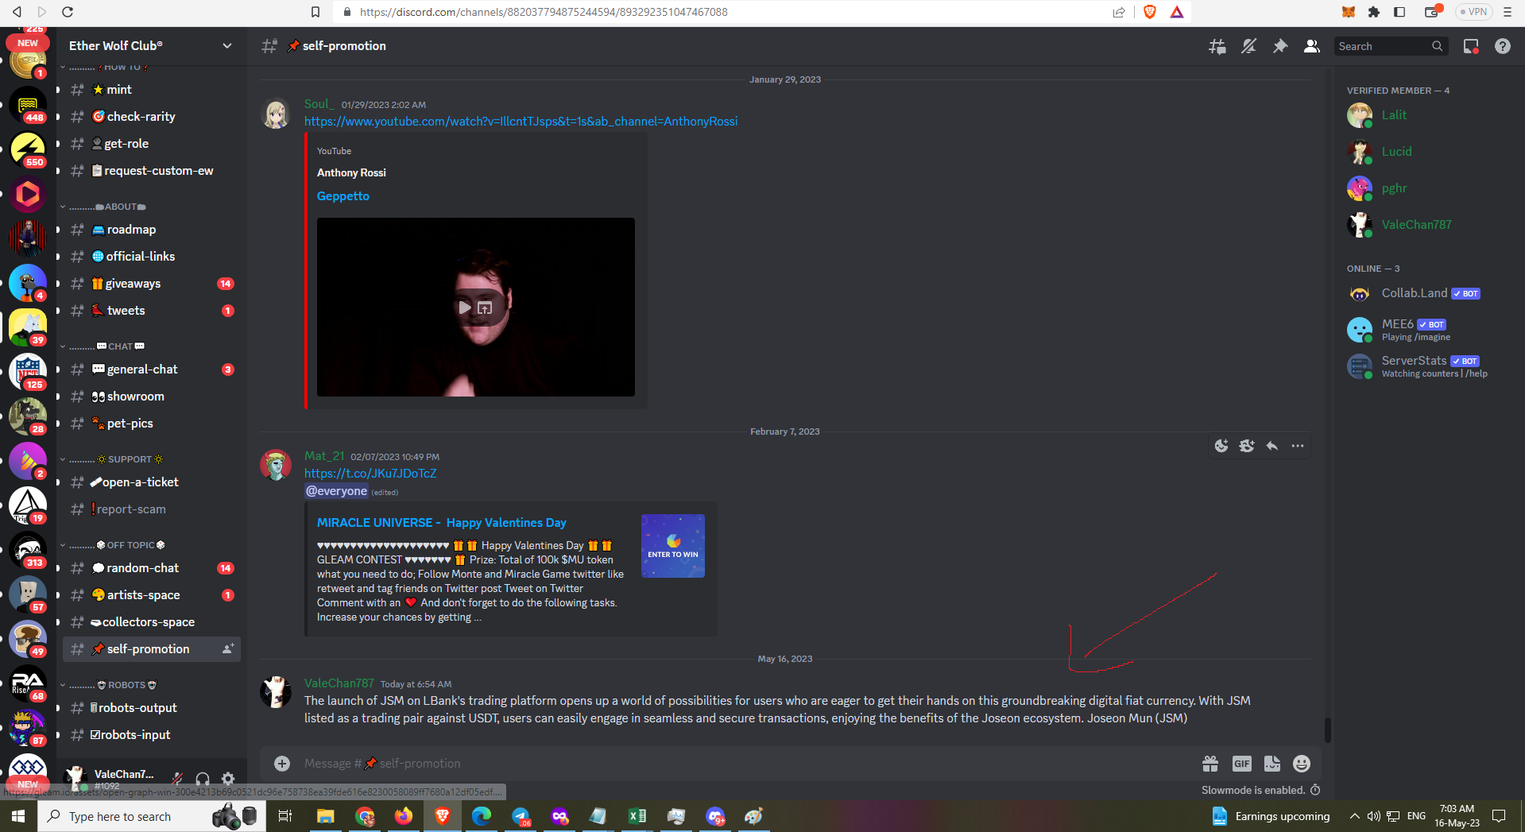Play the Geppetto YouTube video
Image resolution: width=1525 pixels, height=832 pixels.
[464, 308]
